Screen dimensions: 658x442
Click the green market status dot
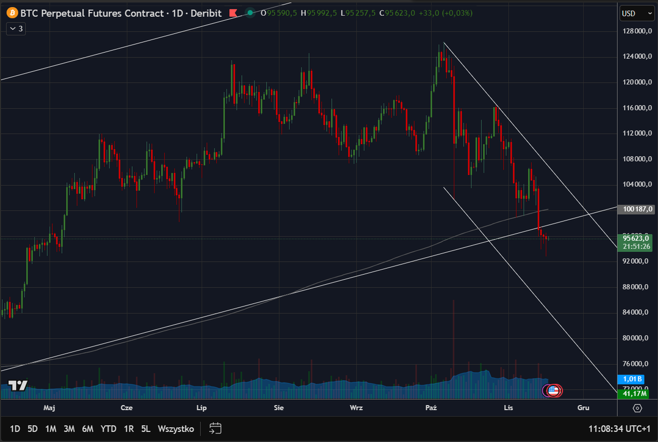(x=250, y=13)
